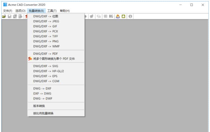The height and width of the screenshot is (132, 210).
Task: Click the BG background color toolbar button
Action: pos(111,16)
